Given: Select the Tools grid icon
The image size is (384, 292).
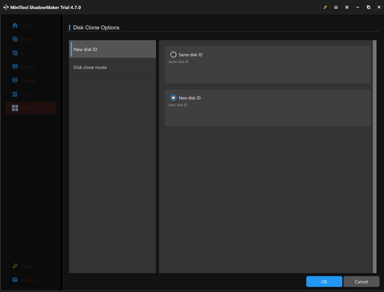Looking at the screenshot, I should (15, 108).
